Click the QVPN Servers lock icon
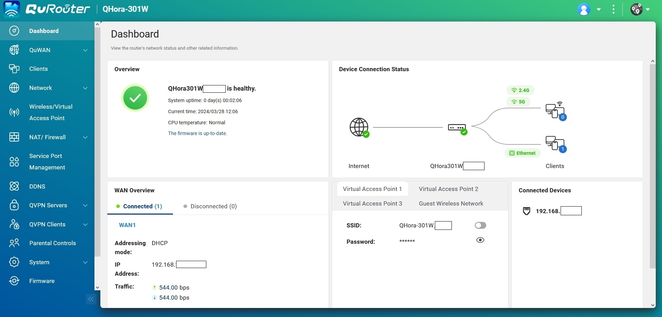This screenshot has width=662, height=317. click(14, 205)
